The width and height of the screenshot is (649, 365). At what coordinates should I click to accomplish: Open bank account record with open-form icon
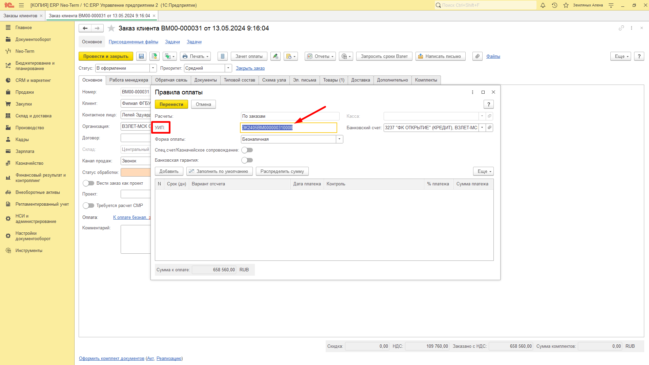(489, 128)
